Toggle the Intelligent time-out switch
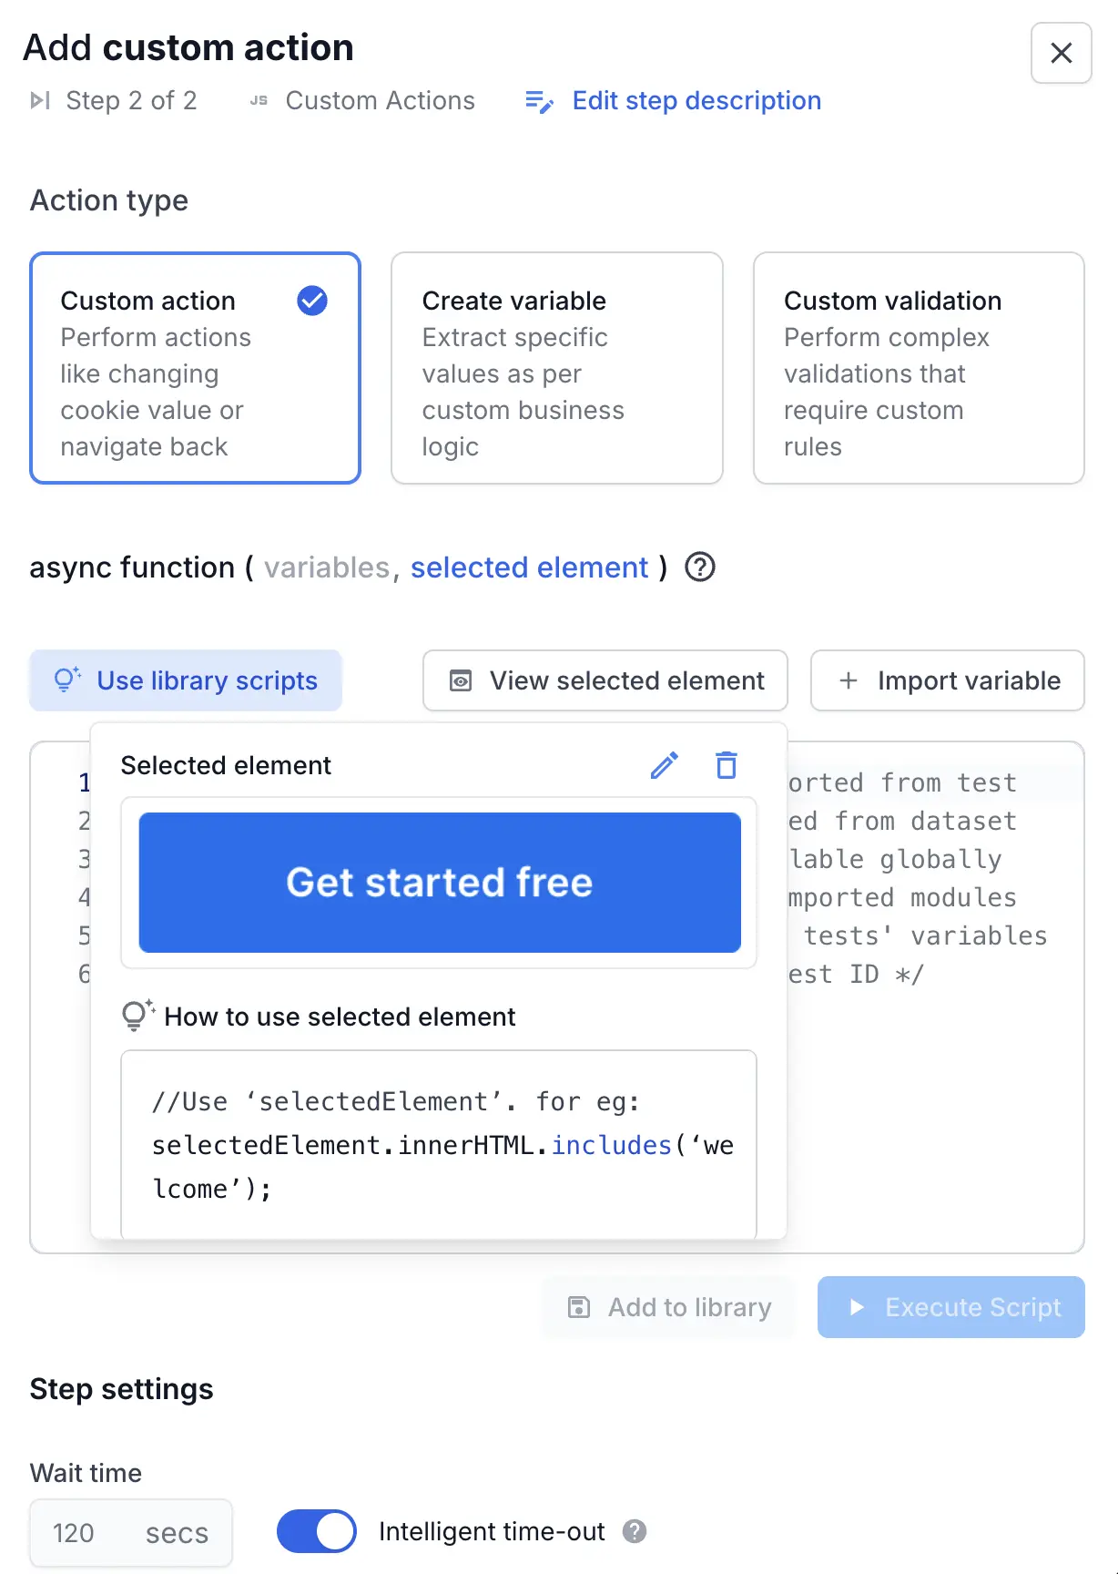Viewport: 1118px width, 1574px height. click(316, 1531)
